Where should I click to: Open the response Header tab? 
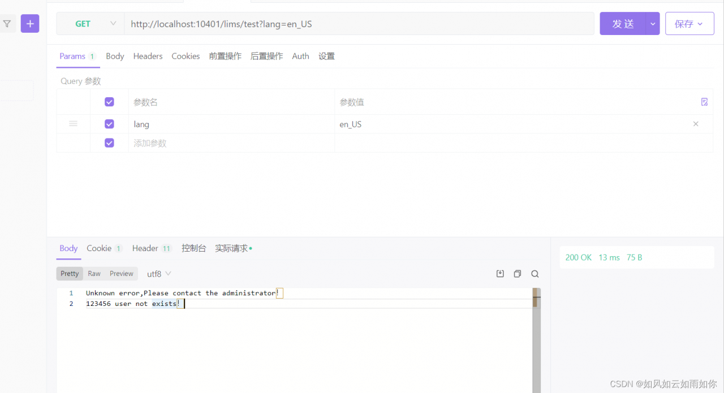(152, 248)
